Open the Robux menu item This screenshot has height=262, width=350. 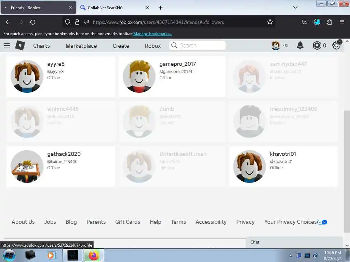[x=153, y=46]
